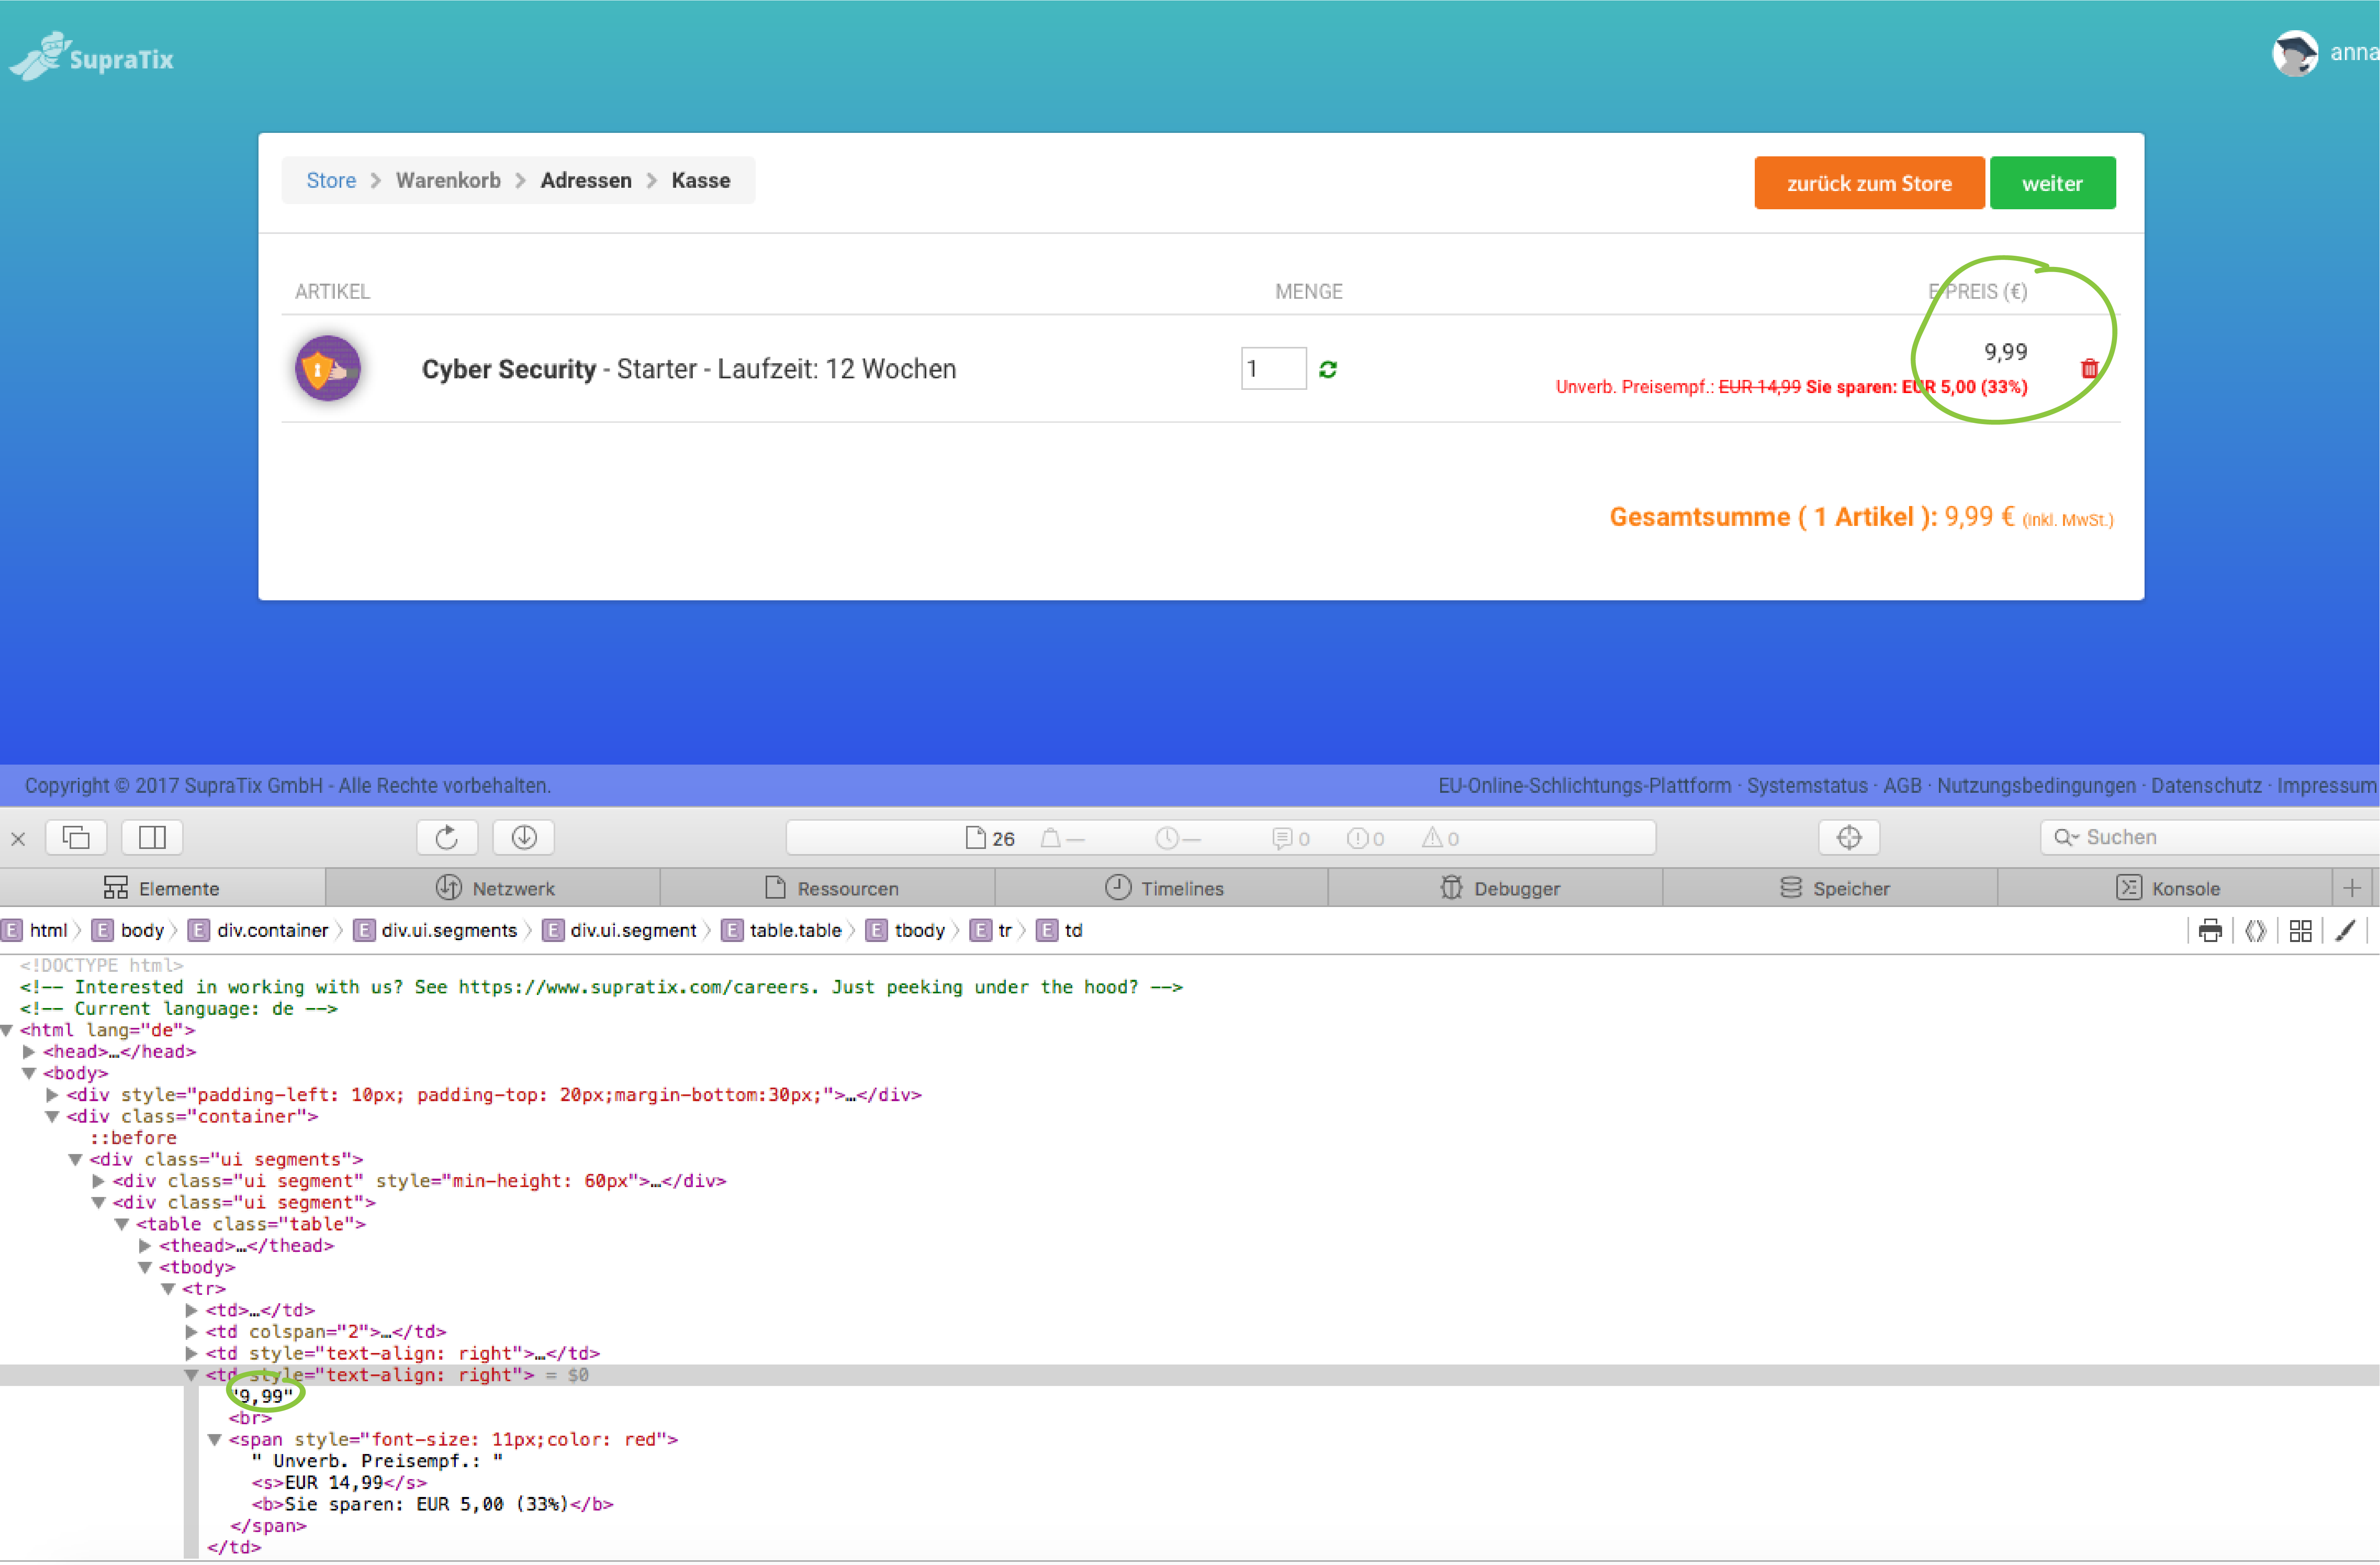Detach the inspector into separate window
Viewport: 2380px width, 1565px height.
(76, 837)
